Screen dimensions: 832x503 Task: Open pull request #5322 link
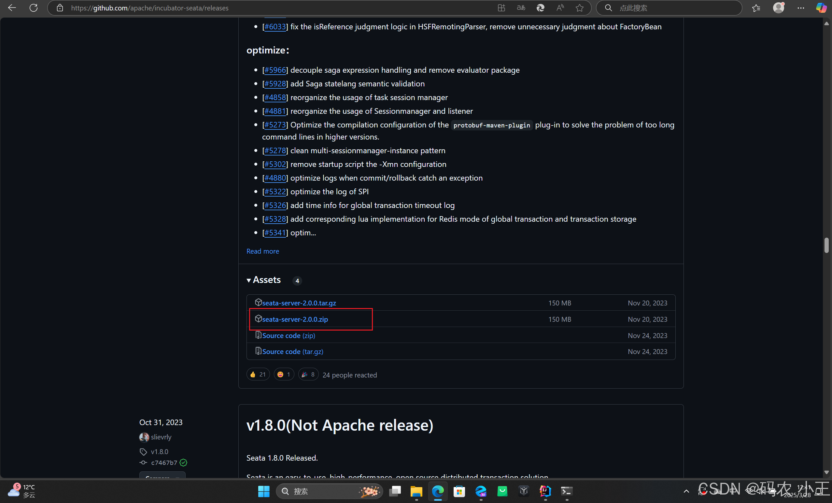pyautogui.click(x=275, y=192)
